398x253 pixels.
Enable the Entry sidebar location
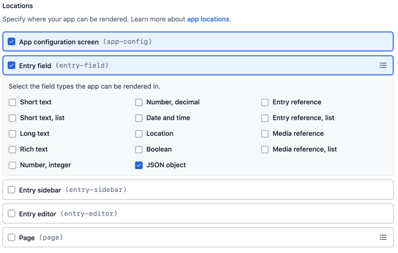point(11,190)
